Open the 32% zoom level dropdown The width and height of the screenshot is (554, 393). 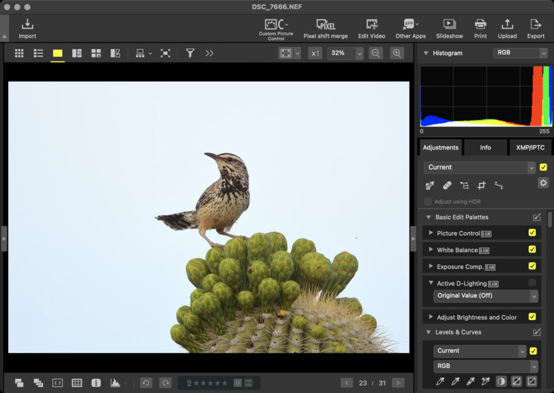[x=359, y=53]
